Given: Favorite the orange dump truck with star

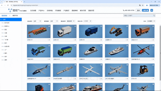Looking at the screenshot, I should tap(152, 40).
